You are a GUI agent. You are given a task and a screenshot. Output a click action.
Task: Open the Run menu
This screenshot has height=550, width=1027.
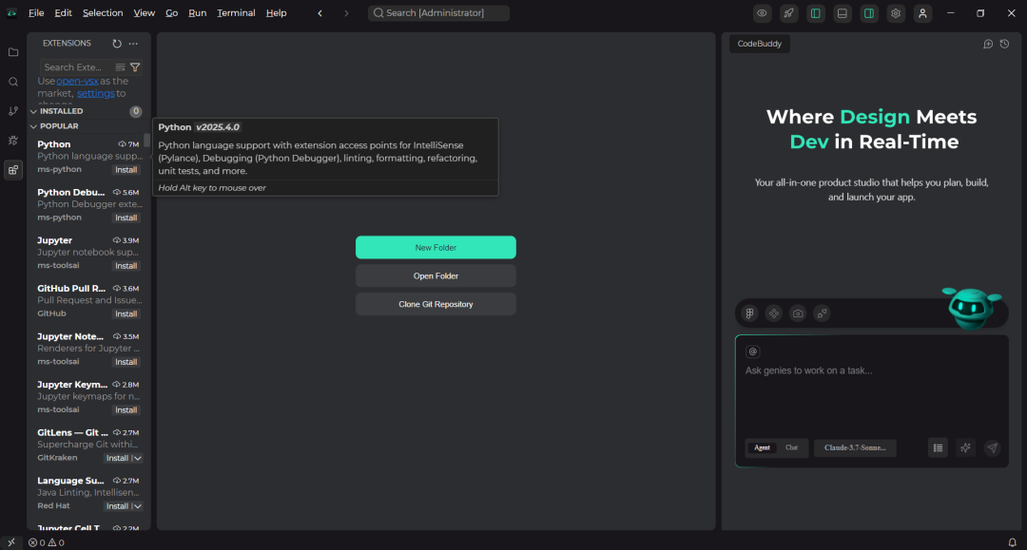coord(197,13)
